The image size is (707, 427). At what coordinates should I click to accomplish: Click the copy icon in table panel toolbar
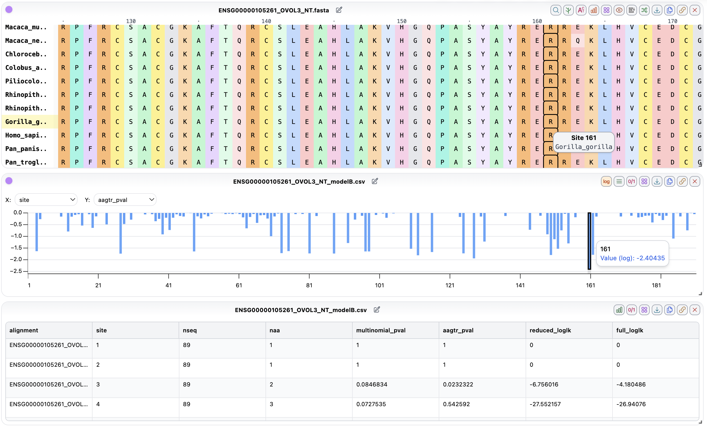coord(669,310)
